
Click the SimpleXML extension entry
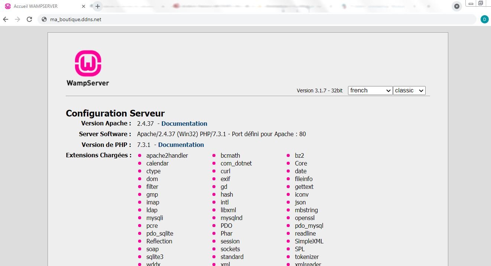click(x=309, y=241)
